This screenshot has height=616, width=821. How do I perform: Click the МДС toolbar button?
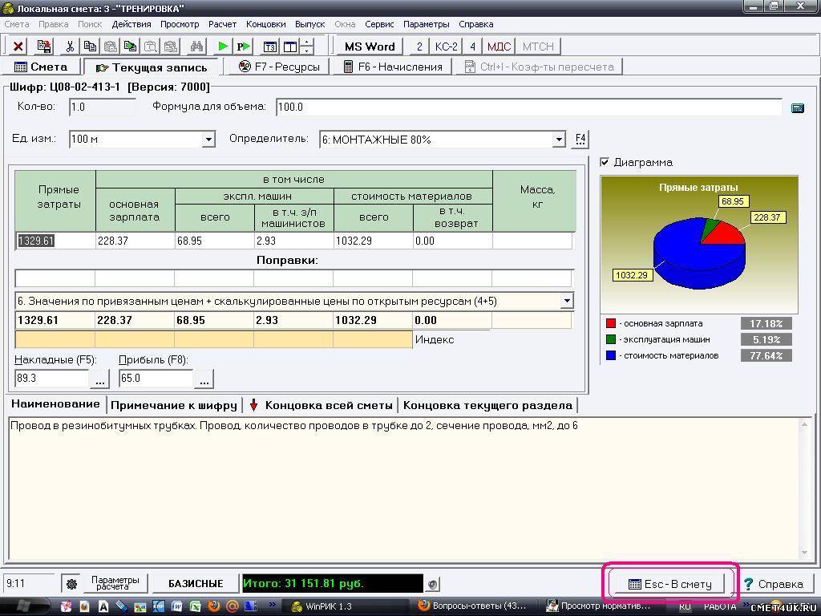[x=499, y=47]
